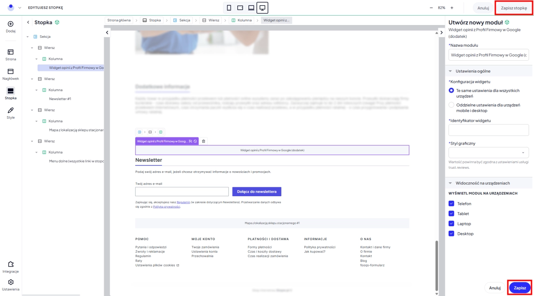Open Style brush in left sidebar
The width and height of the screenshot is (534, 296).
tap(11, 113)
